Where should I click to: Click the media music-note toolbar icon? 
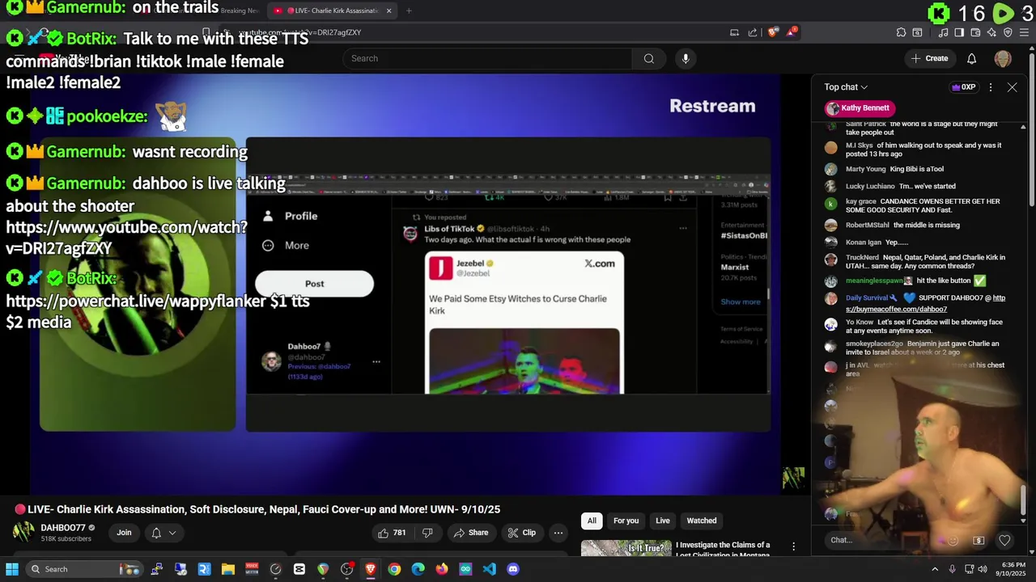pos(943,32)
